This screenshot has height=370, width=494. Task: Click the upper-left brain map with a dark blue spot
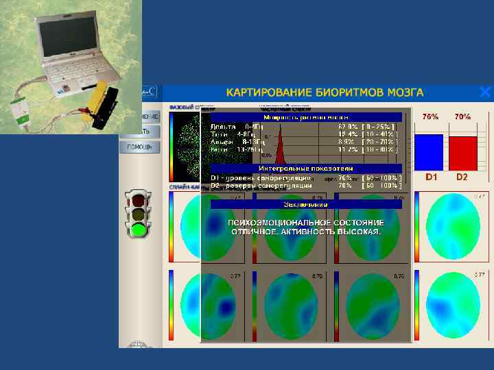[209, 227]
